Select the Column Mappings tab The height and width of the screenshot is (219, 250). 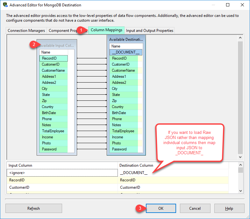tap(106, 30)
